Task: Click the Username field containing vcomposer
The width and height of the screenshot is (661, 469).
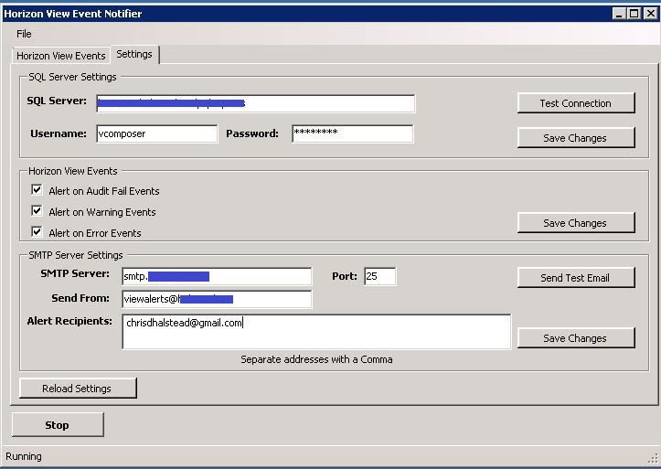Action: click(156, 133)
